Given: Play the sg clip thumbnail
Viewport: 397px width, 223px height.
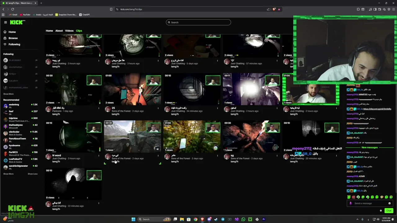Looking at the screenshot, I should (x=252, y=136).
